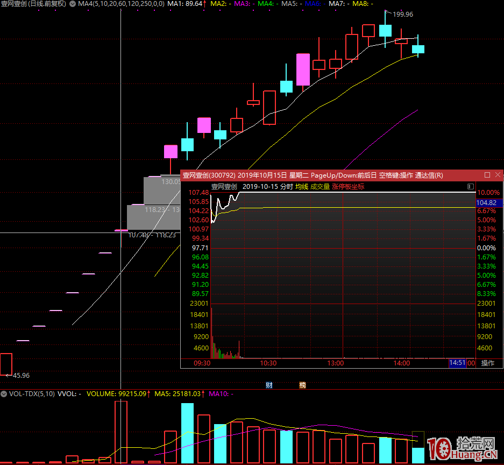
Task: Click the 榜 ranking list icon
Action: click(x=302, y=385)
